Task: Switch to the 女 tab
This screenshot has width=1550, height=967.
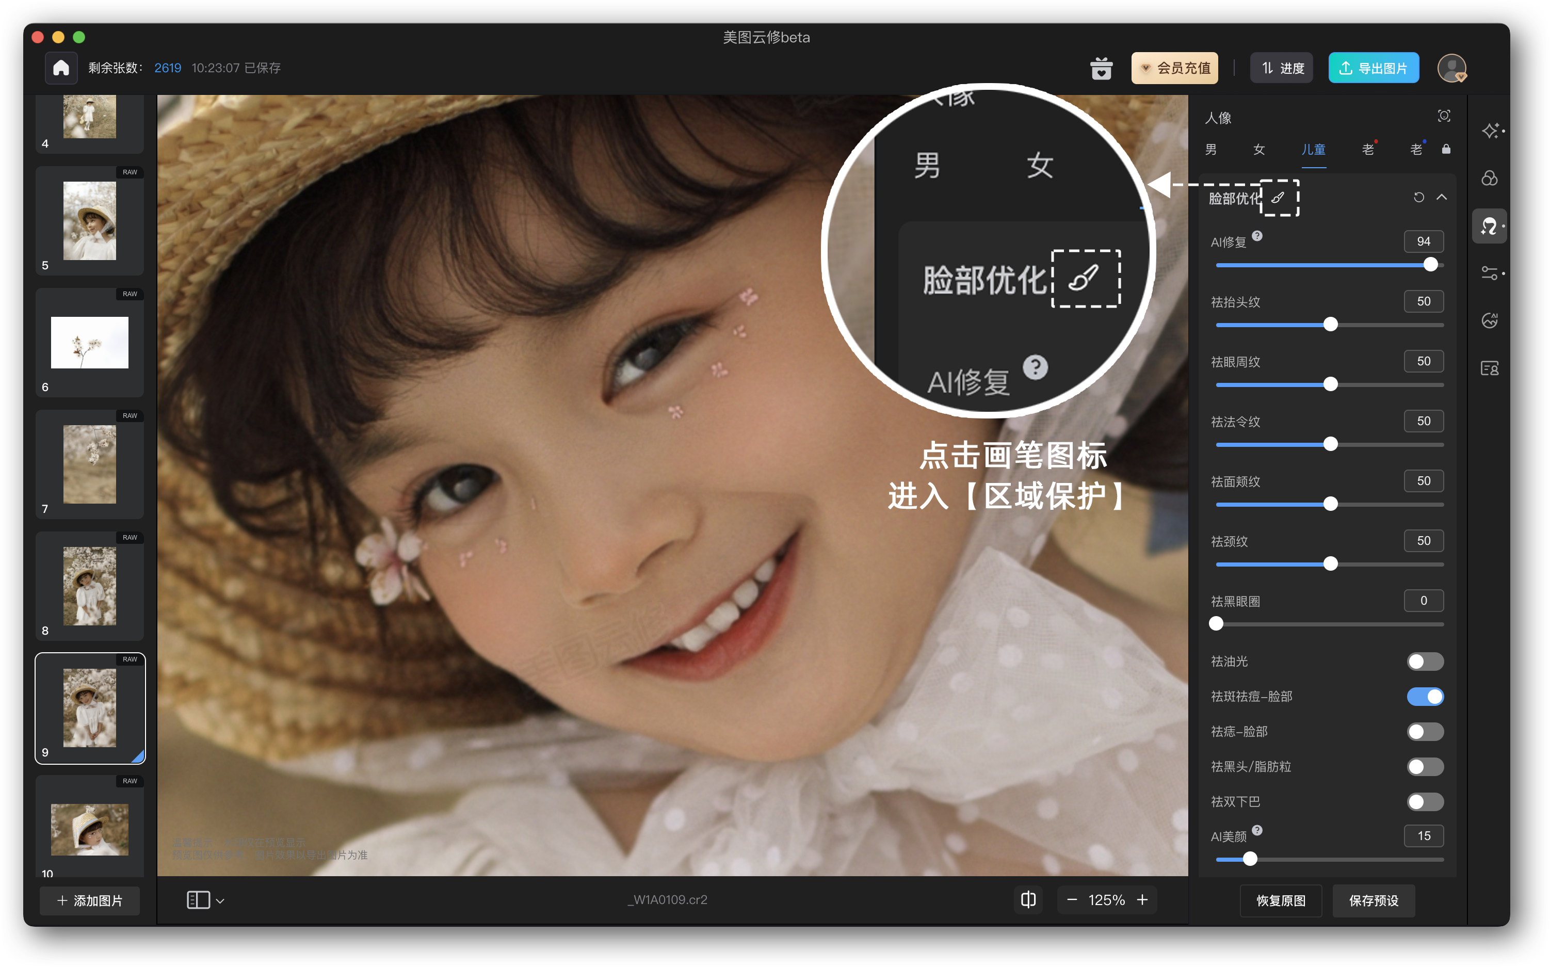Action: [1259, 149]
